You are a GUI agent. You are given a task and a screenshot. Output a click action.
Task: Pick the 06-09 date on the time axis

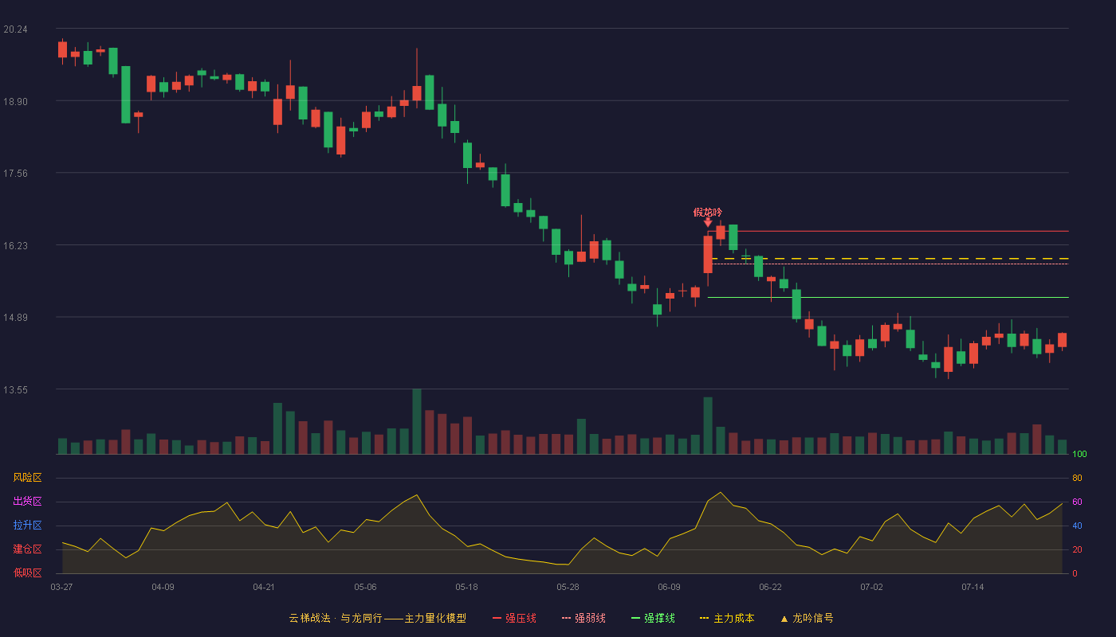pyautogui.click(x=669, y=587)
